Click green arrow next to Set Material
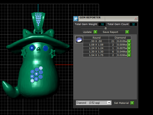This screenshot has width=153, height=115. point(132,103)
